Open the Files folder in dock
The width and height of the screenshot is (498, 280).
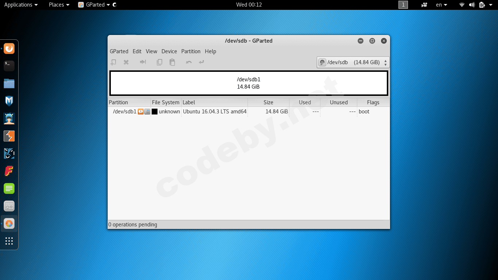(x=9, y=83)
